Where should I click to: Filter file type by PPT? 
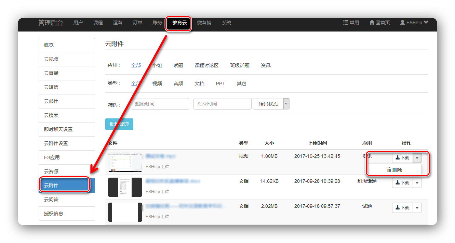tap(220, 84)
